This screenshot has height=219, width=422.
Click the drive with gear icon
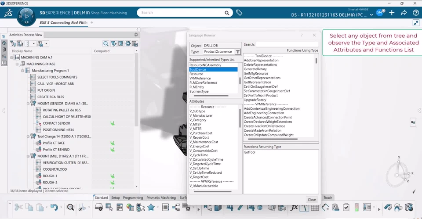pos(99,208)
